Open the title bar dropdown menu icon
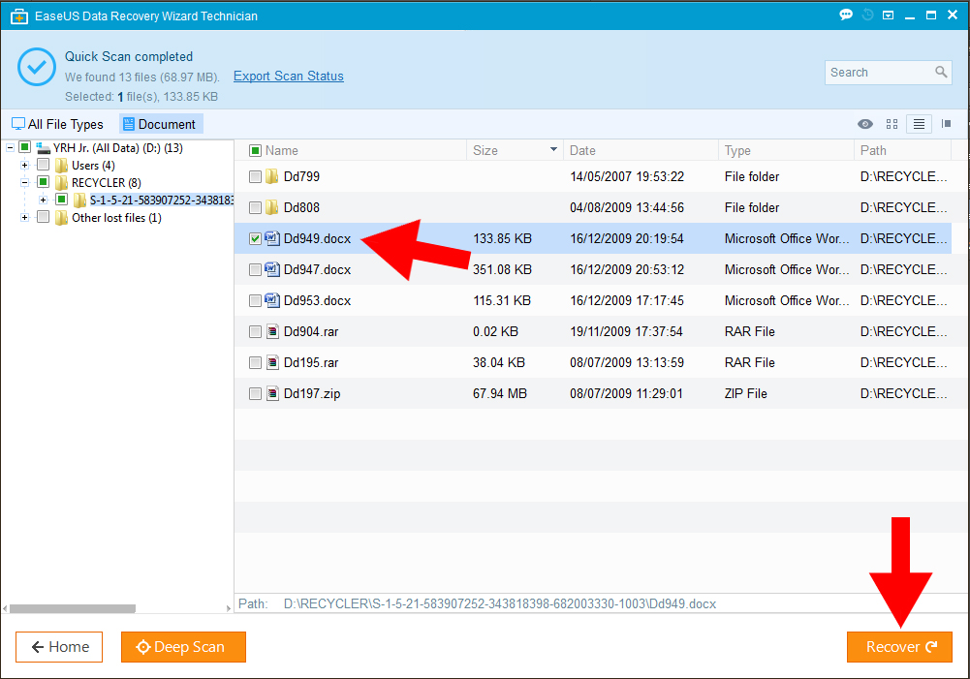The height and width of the screenshot is (679, 970). (888, 15)
